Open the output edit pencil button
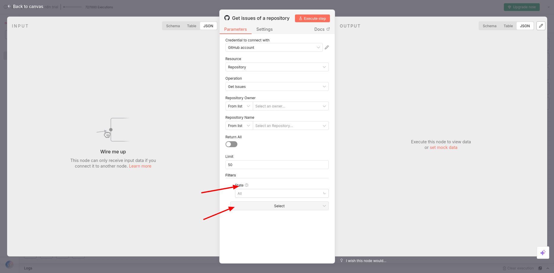The image size is (554, 273). pos(541,26)
